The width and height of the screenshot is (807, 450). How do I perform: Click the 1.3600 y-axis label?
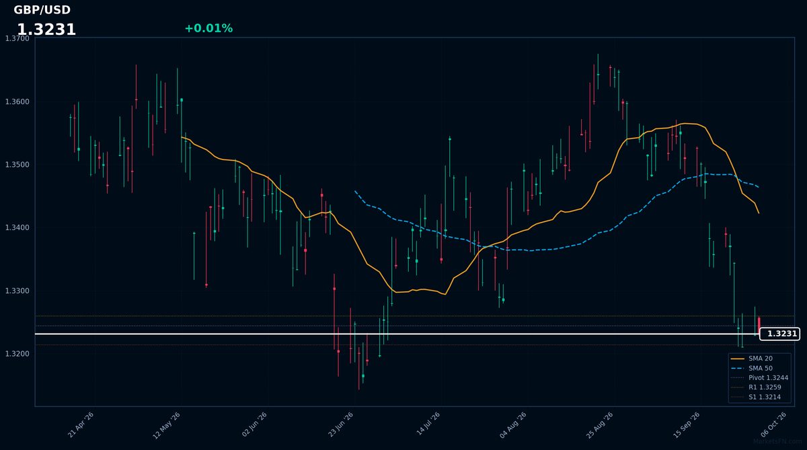(17, 102)
